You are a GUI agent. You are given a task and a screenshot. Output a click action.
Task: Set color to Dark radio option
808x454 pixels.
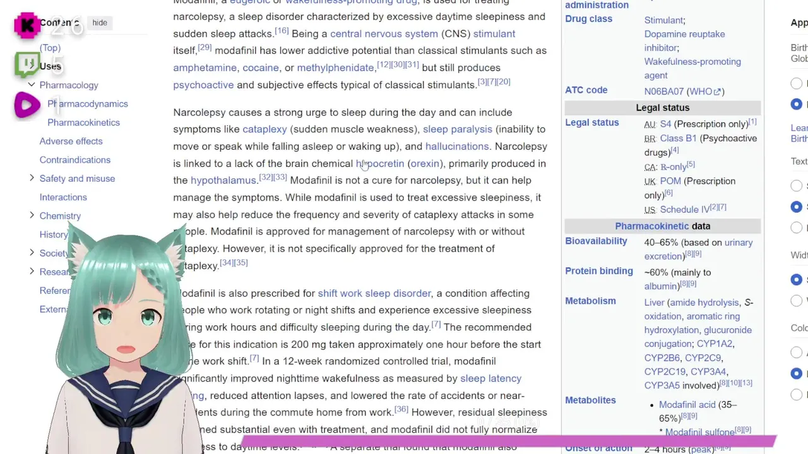797,394
